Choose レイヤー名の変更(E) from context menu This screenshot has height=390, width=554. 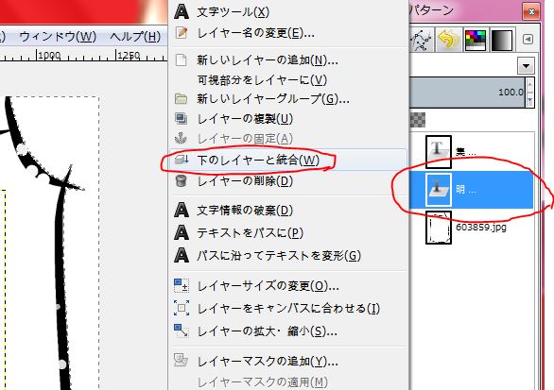(288, 33)
